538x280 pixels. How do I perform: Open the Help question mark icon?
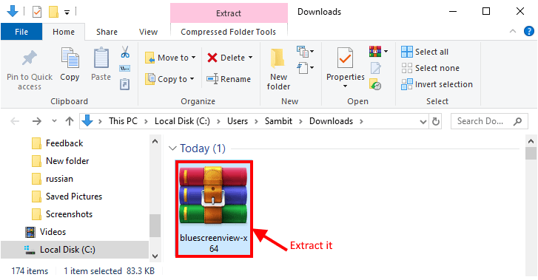pyautogui.click(x=528, y=31)
